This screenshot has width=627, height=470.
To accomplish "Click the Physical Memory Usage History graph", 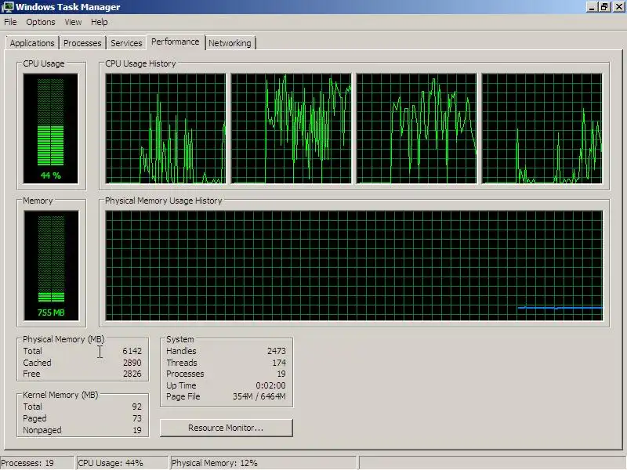I will (354, 266).
